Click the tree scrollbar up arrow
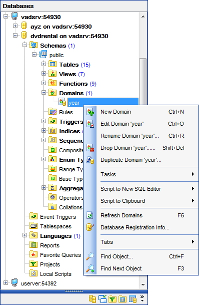This screenshot has height=305, width=199. [143, 17]
